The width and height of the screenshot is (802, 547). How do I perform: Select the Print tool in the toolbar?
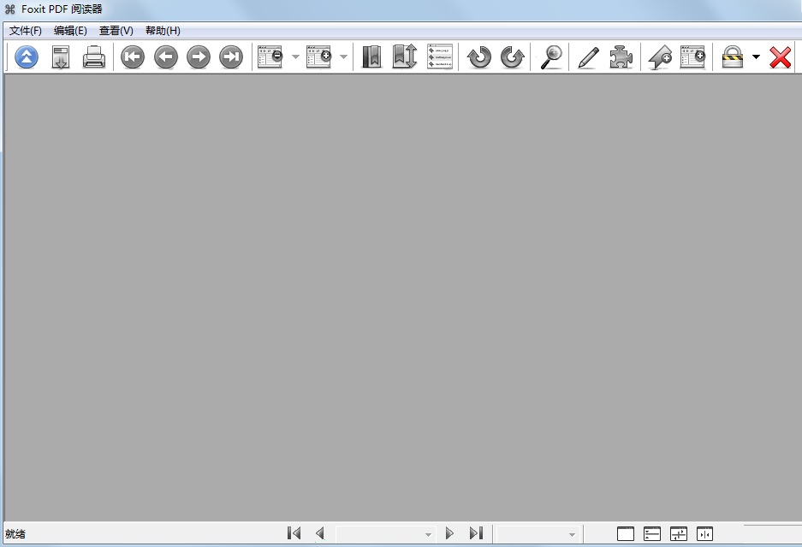pos(94,56)
